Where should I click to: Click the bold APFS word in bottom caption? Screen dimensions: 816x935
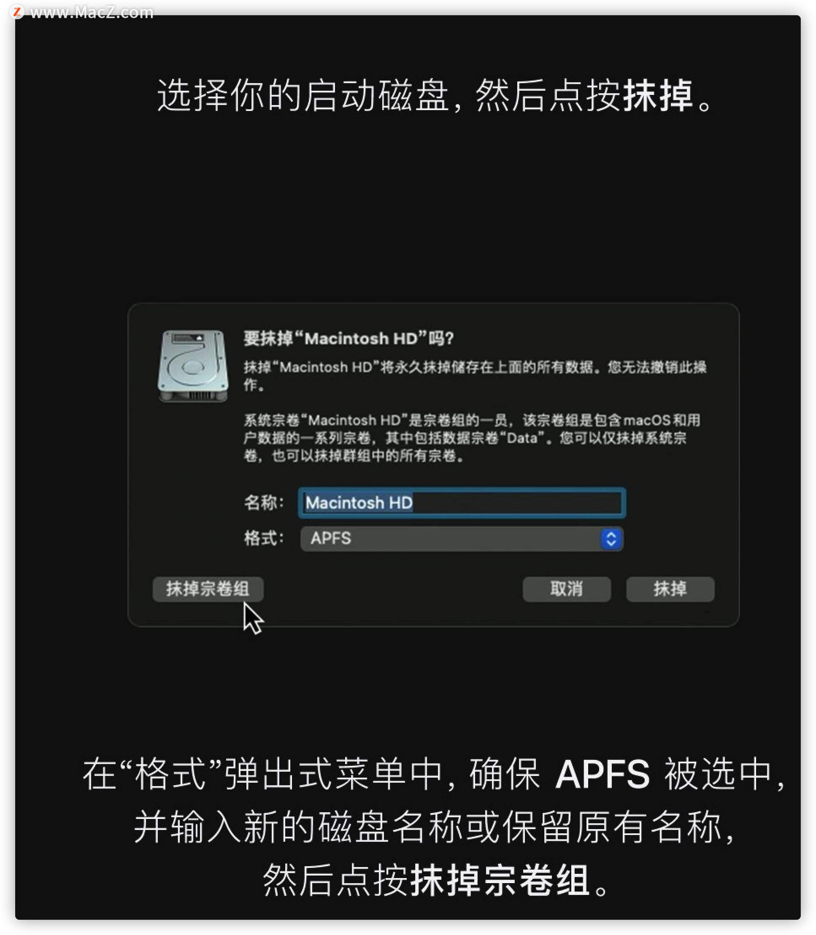pos(603,774)
